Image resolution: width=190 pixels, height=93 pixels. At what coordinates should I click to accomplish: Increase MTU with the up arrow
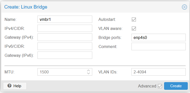point(88,71)
